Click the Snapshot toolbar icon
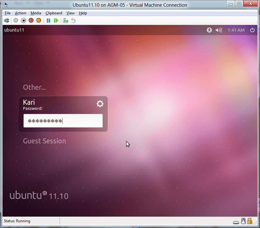This screenshot has height=228, width=260. 66,21
